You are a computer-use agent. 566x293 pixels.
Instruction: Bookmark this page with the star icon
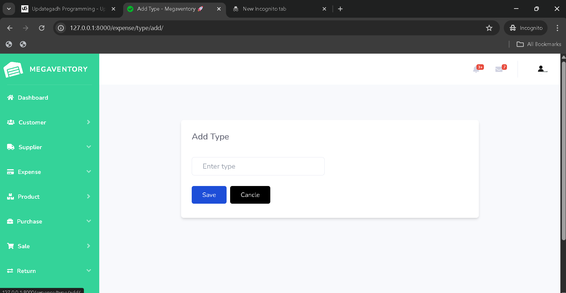coord(489,28)
